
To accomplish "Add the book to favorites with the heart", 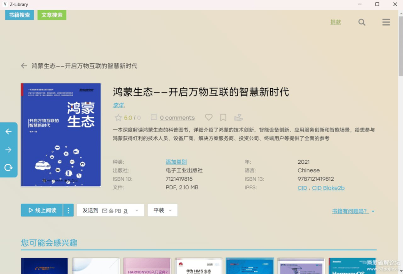I will (209, 117).
